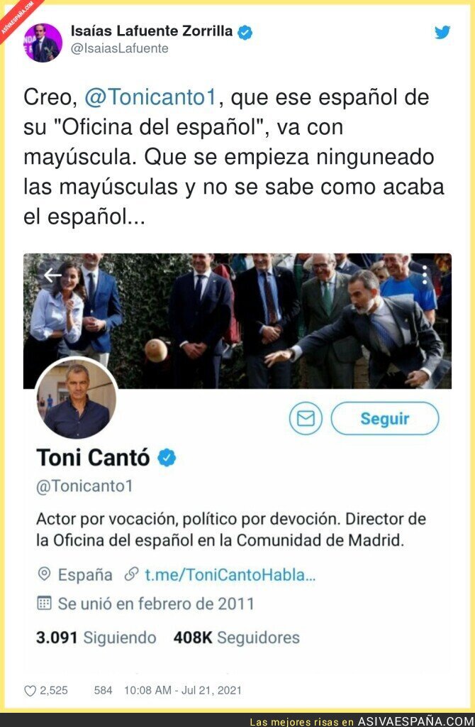This screenshot has width=475, height=727.
Task: Click the Twitter bird logo
Action: coord(442,33)
